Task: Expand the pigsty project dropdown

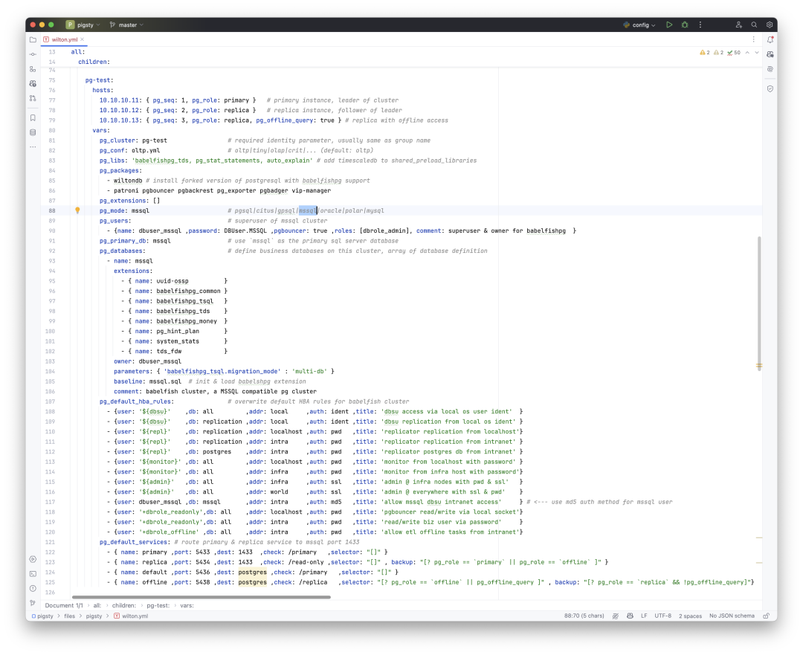Action: pyautogui.click(x=83, y=25)
